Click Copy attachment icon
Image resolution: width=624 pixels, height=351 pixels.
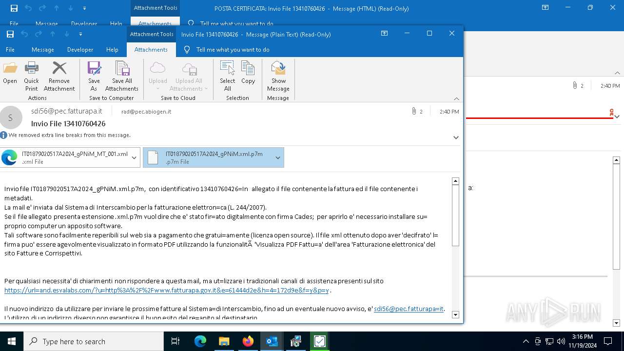click(x=248, y=73)
